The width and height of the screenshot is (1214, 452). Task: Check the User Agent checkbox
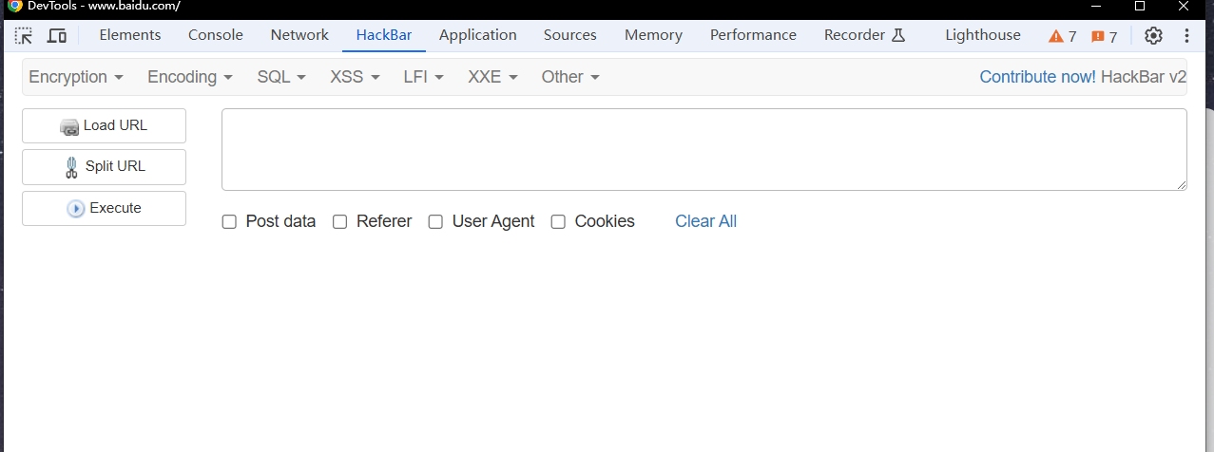pos(435,221)
